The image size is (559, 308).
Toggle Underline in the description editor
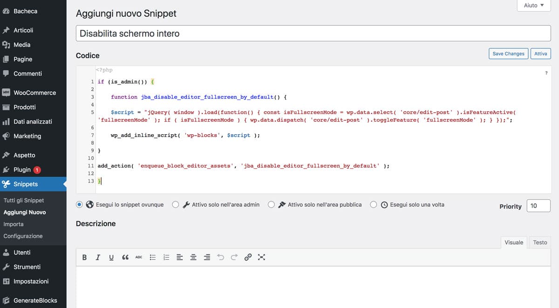point(111,257)
